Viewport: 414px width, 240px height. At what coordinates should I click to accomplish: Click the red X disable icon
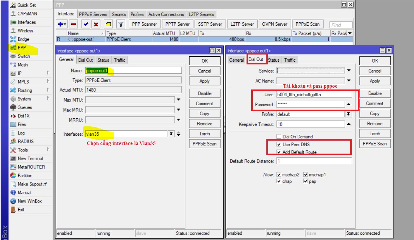pos(96,24)
